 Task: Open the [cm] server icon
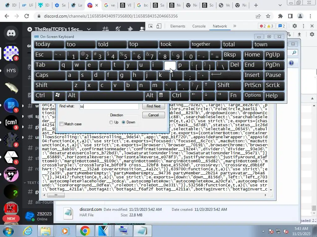(x=11, y=122)
